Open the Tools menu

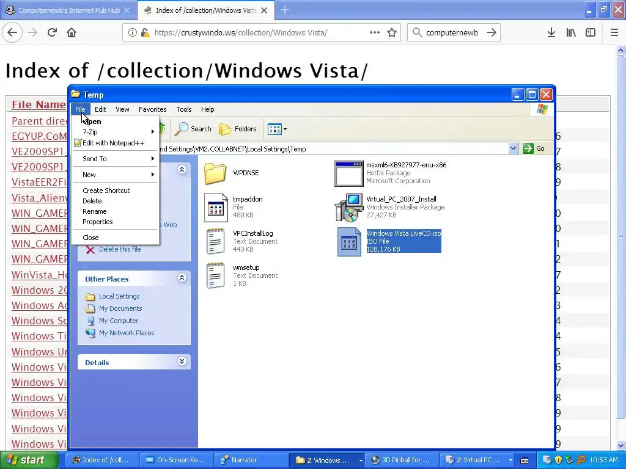(x=183, y=109)
